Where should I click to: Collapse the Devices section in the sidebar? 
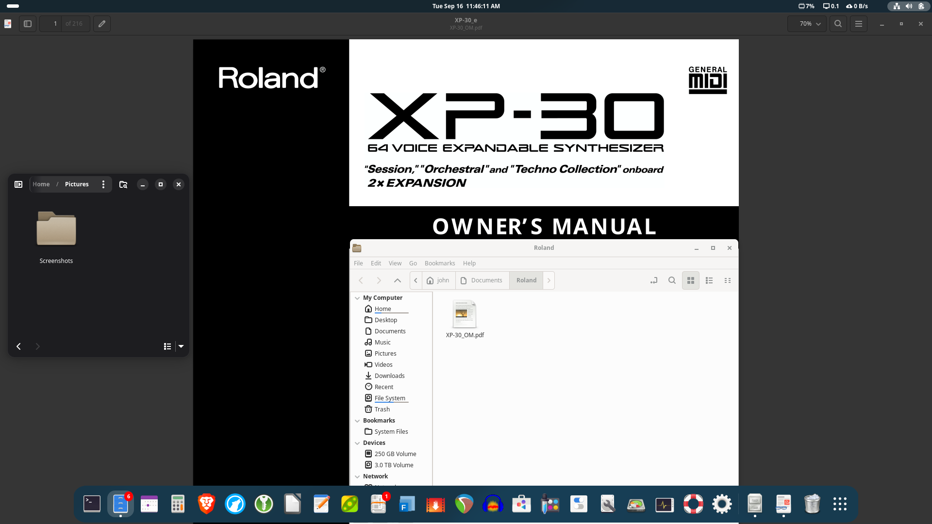(357, 443)
